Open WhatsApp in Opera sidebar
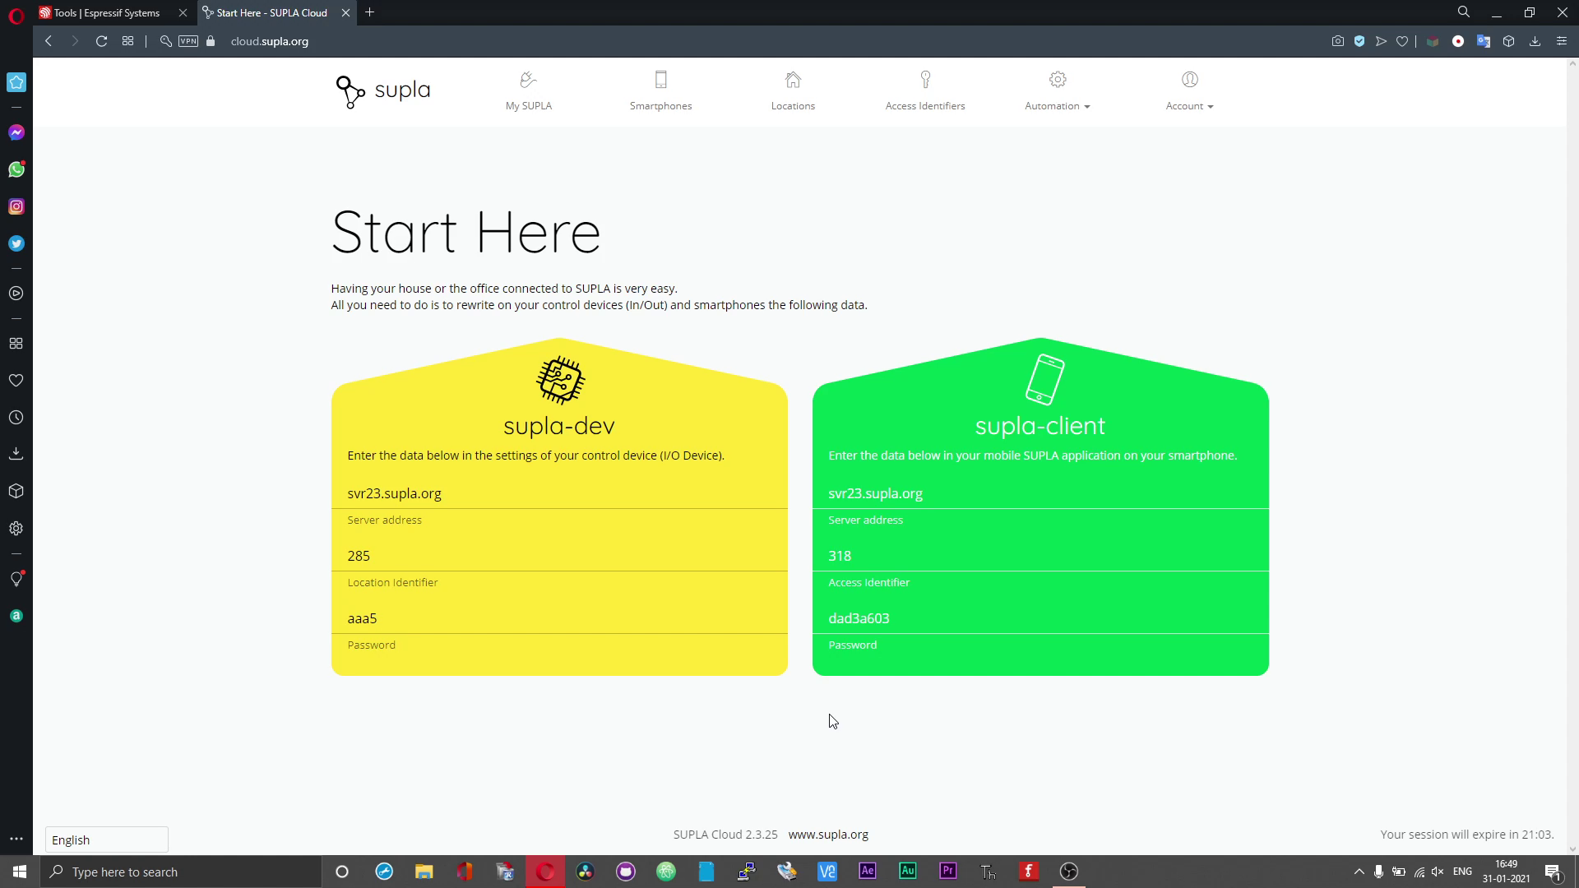The image size is (1579, 888). pos(16,169)
